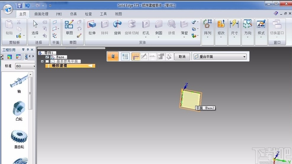Close the 工程引用 panel
This screenshot has height=164, width=292.
(x=32, y=50)
